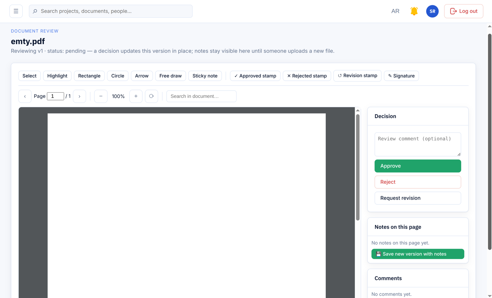Zoom in with the plus button
This screenshot has width=492, height=298.
136,96
